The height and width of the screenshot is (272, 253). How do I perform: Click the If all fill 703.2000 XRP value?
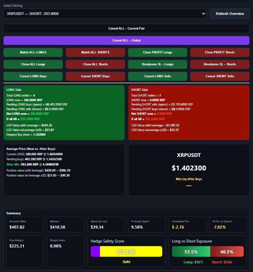30,119
